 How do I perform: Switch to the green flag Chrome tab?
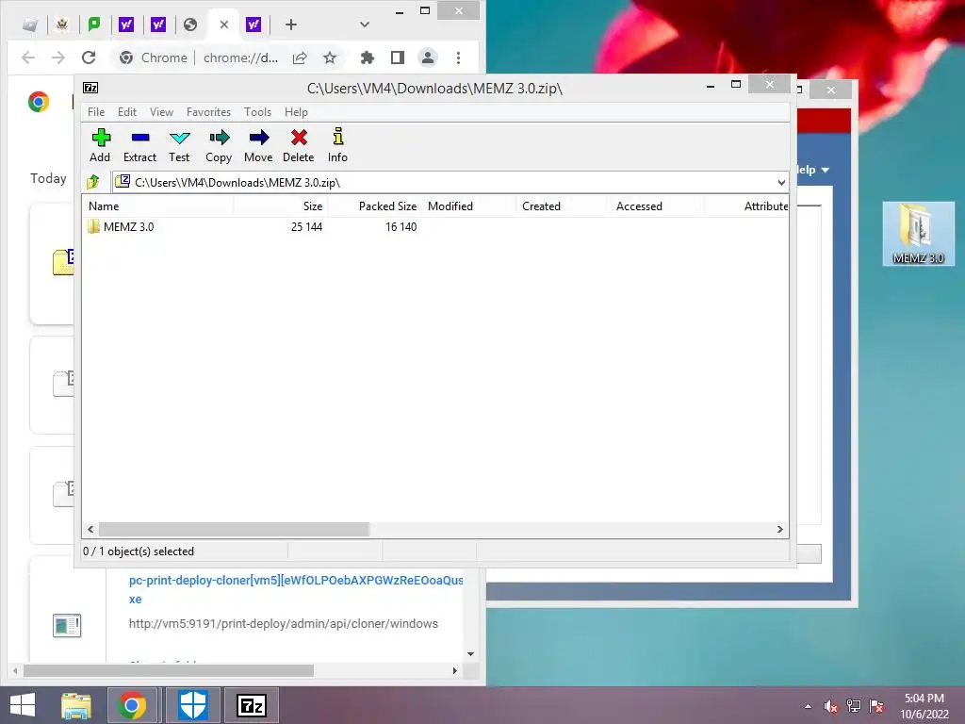coord(94,25)
